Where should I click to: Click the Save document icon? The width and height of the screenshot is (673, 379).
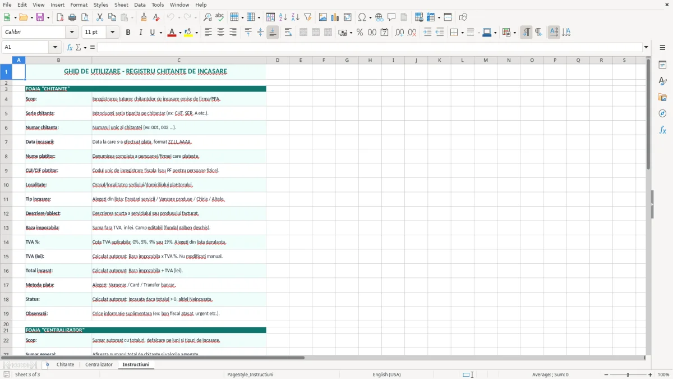[x=40, y=17]
